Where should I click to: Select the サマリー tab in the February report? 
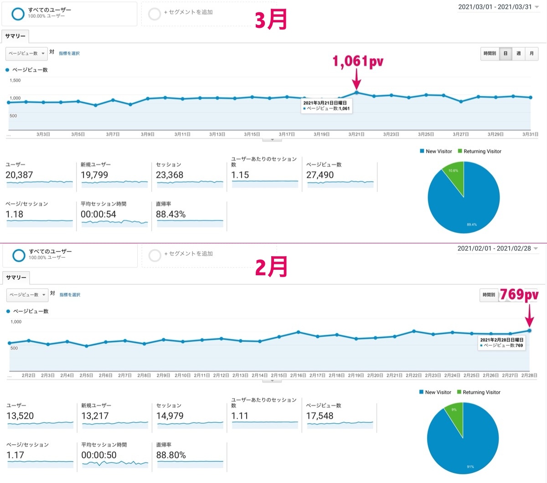tap(16, 278)
